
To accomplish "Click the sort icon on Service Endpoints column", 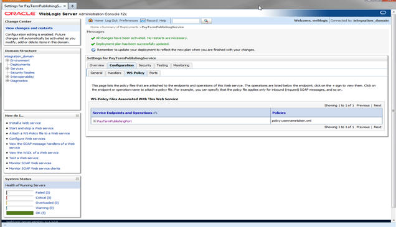I will (x=155, y=113).
